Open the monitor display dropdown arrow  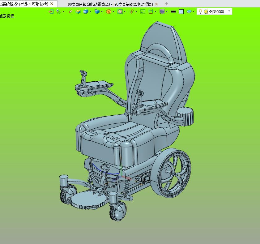[167, 12]
